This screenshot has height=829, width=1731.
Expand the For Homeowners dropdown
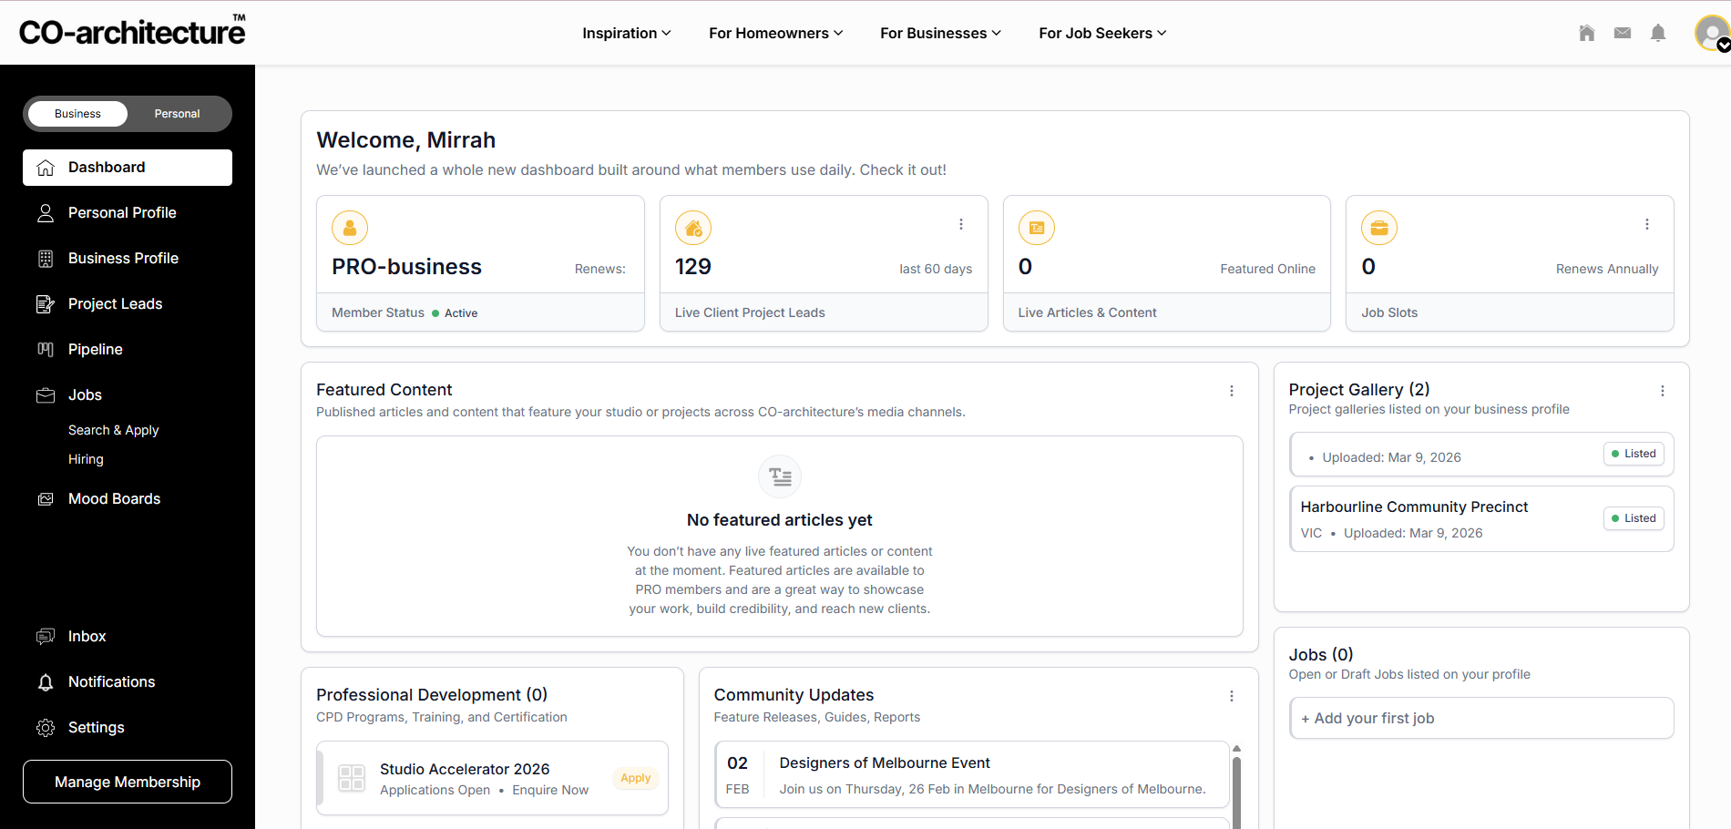(775, 33)
